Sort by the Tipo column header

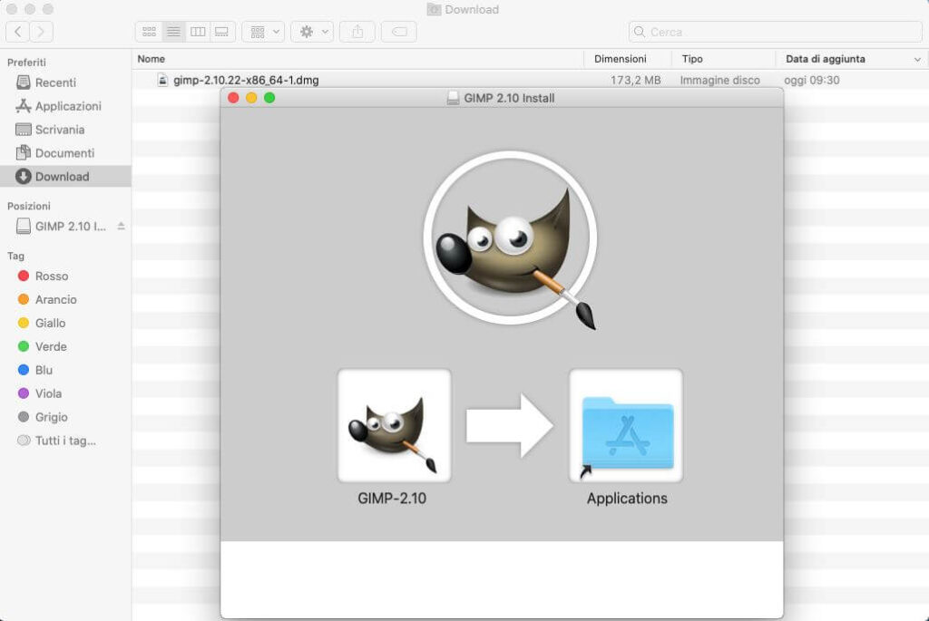tap(723, 59)
